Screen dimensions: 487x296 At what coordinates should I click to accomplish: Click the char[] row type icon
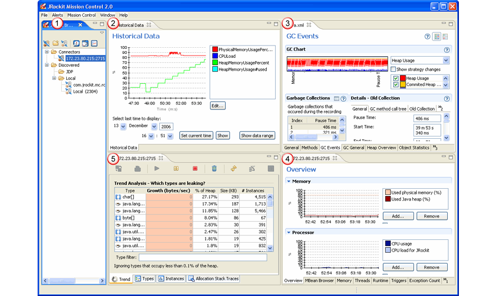[118, 197]
